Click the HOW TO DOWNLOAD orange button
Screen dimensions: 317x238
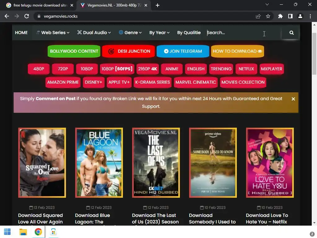[237, 51]
